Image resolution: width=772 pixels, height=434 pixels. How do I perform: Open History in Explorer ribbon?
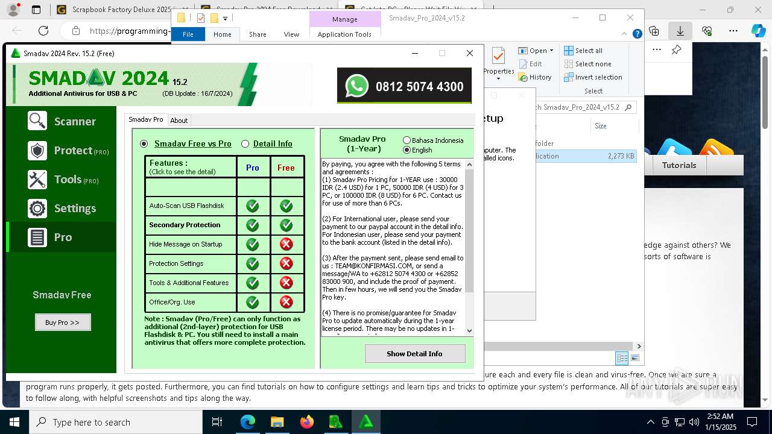(x=535, y=77)
